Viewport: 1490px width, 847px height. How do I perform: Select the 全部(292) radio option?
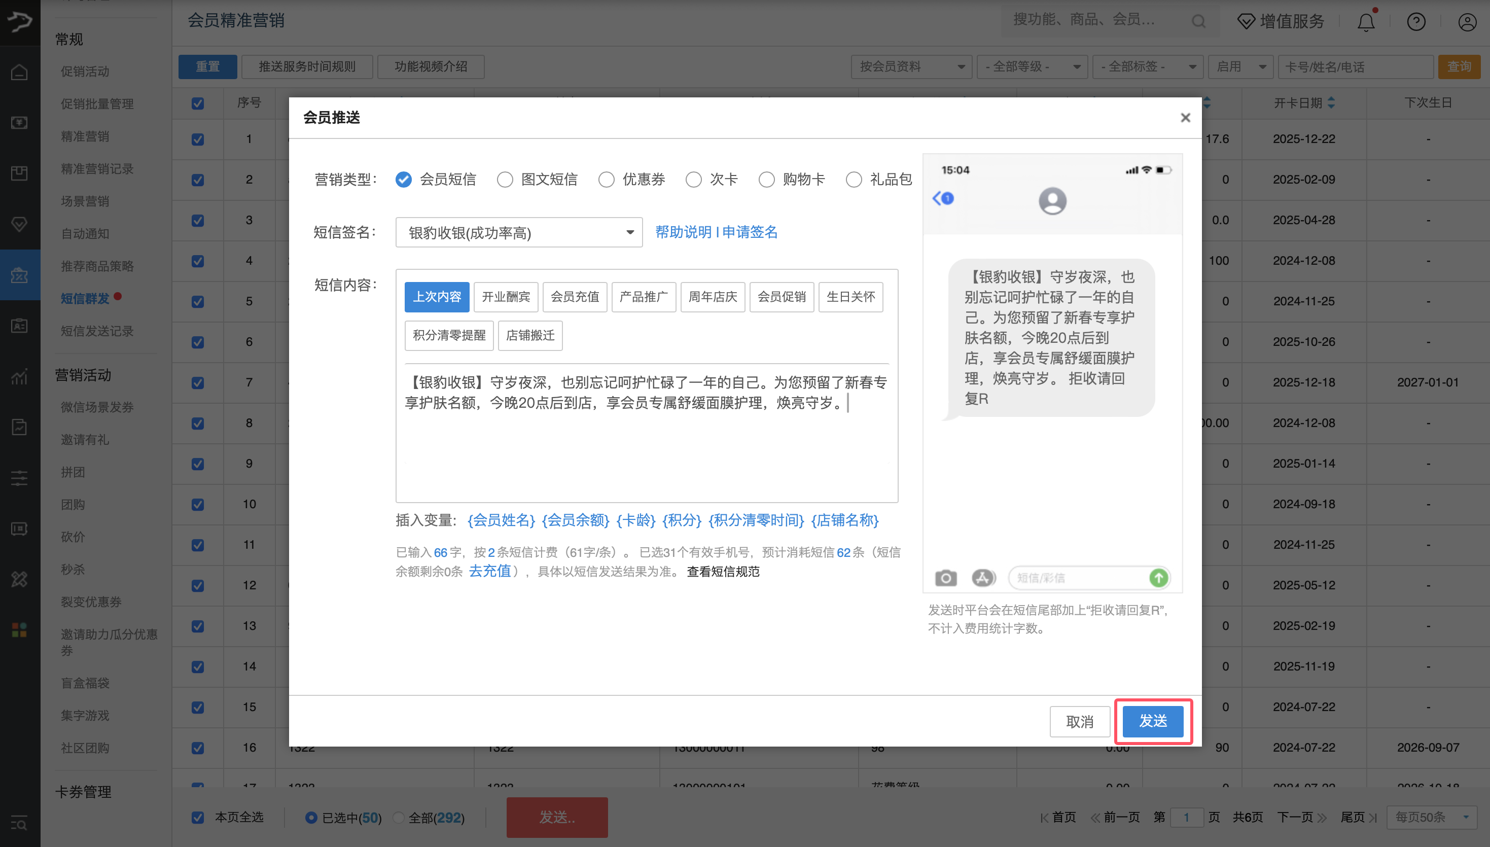coord(400,818)
